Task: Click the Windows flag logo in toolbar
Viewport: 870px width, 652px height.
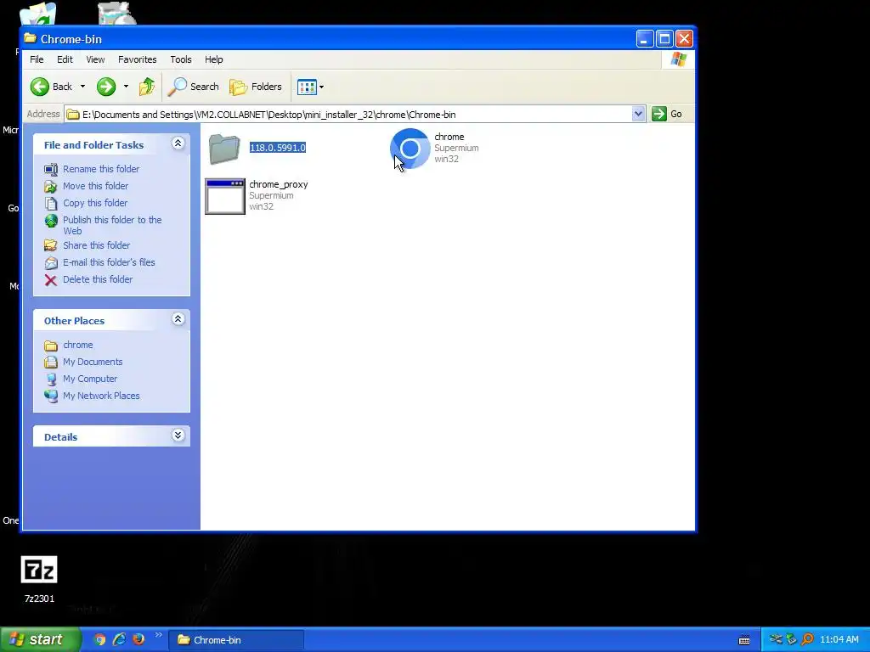Action: (678, 59)
